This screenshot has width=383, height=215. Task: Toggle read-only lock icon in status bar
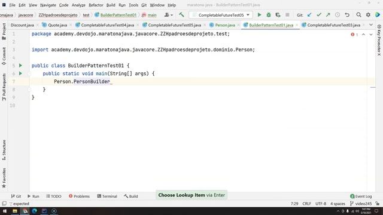click(378, 204)
